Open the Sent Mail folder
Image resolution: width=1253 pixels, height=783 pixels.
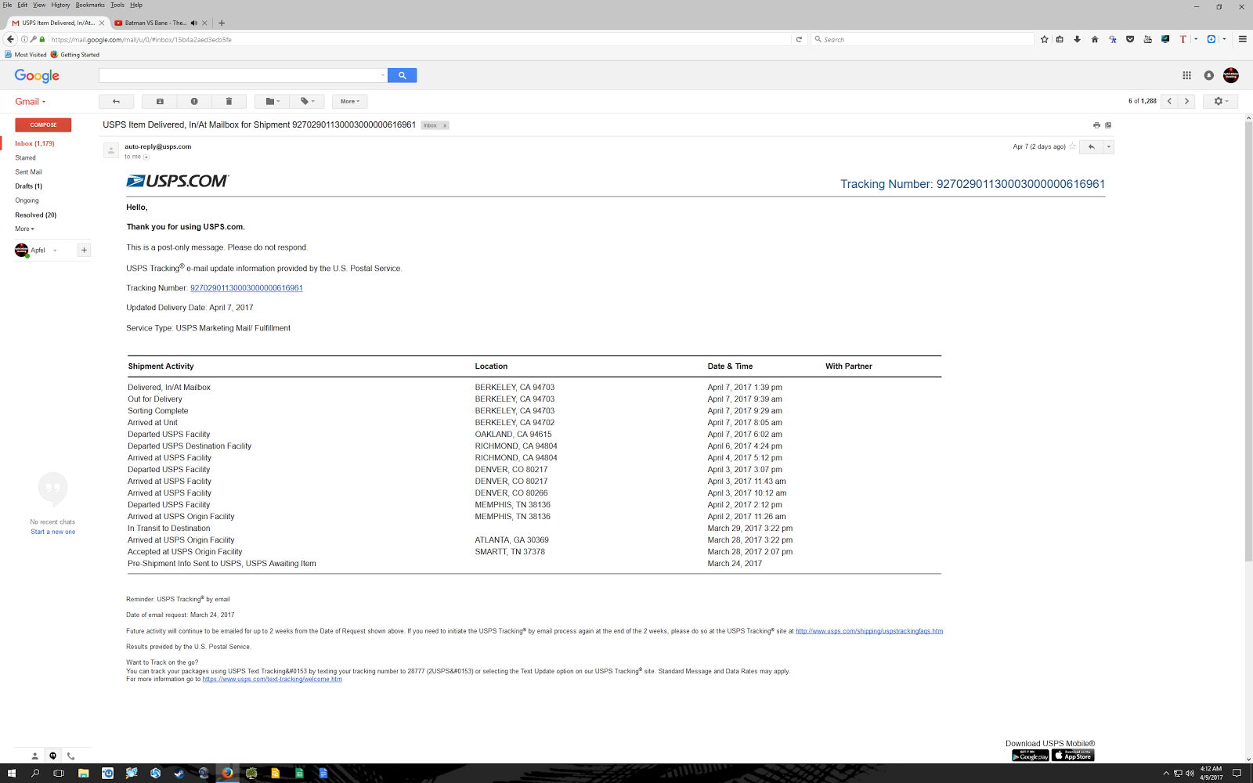[x=29, y=172]
